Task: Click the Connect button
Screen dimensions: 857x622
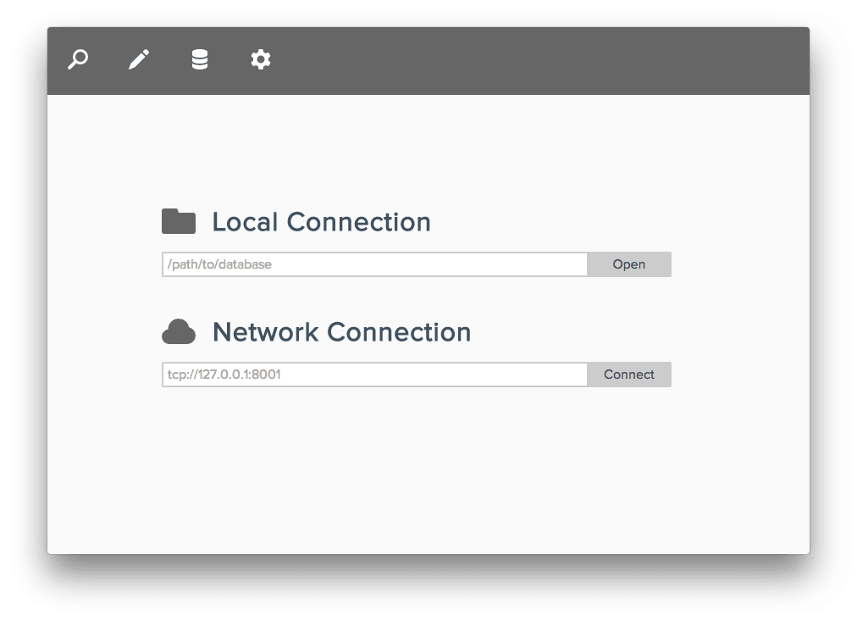Action: pos(629,375)
